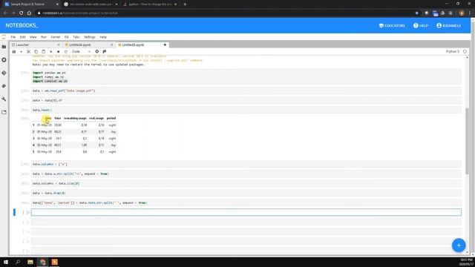The height and width of the screenshot is (267, 475).
Task: Go back in browser history
Action: tap(5, 13)
